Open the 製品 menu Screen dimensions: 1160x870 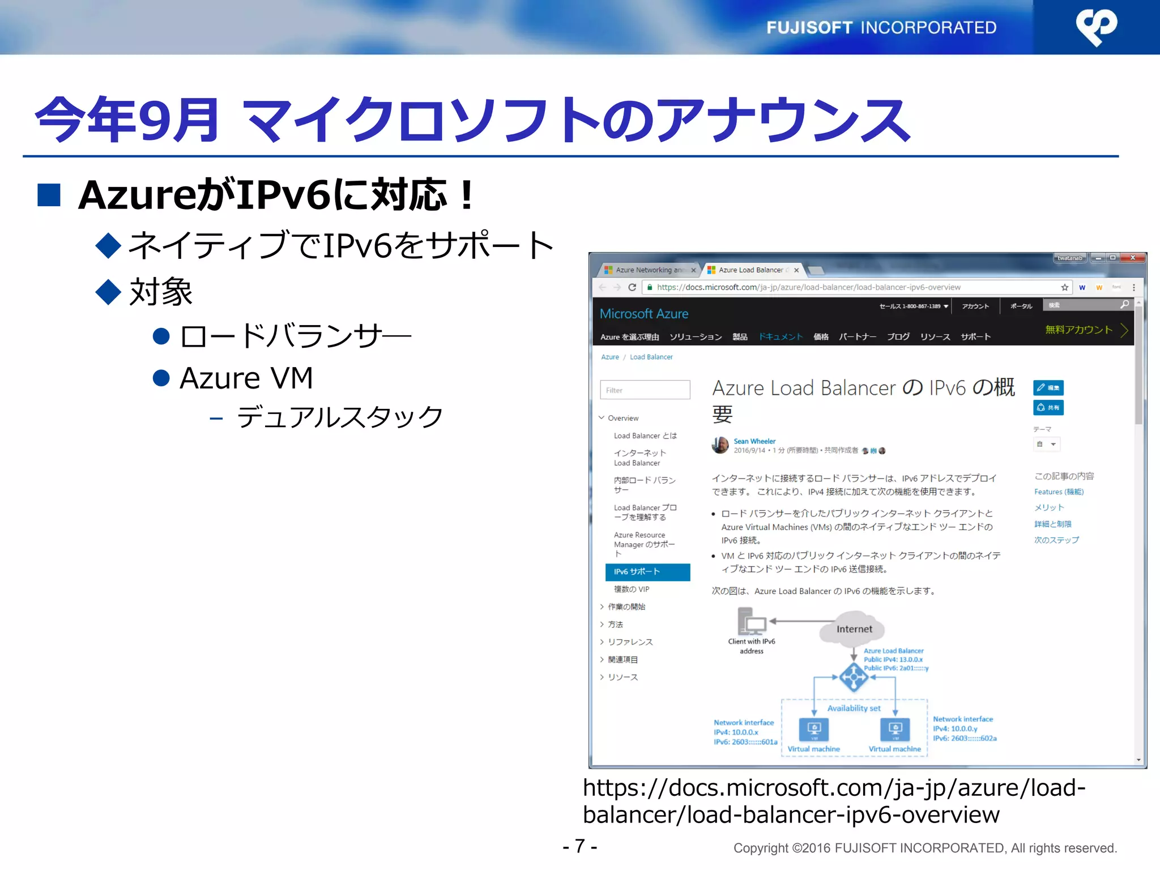[x=740, y=337]
